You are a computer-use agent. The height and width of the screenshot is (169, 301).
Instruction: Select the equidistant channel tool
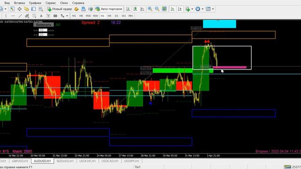click(x=27, y=16)
